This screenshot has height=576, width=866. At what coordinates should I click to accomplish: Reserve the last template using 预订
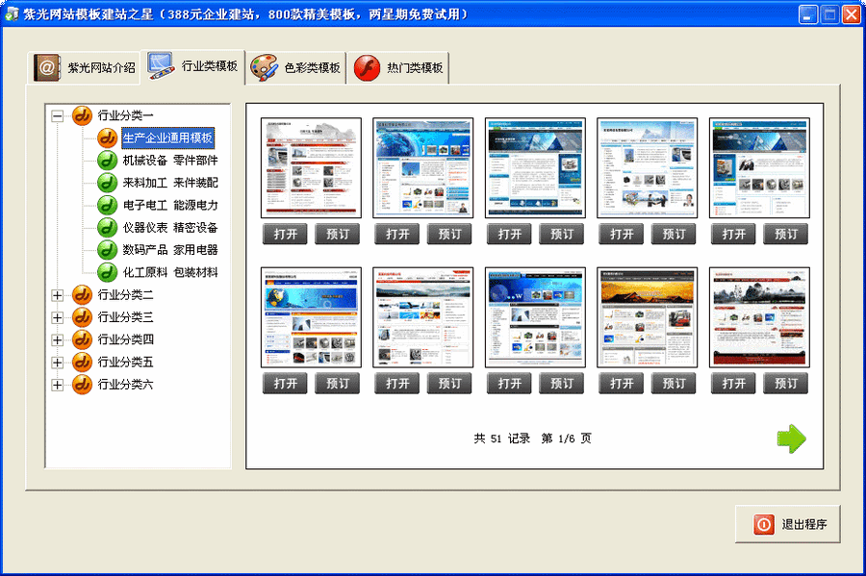[786, 382]
